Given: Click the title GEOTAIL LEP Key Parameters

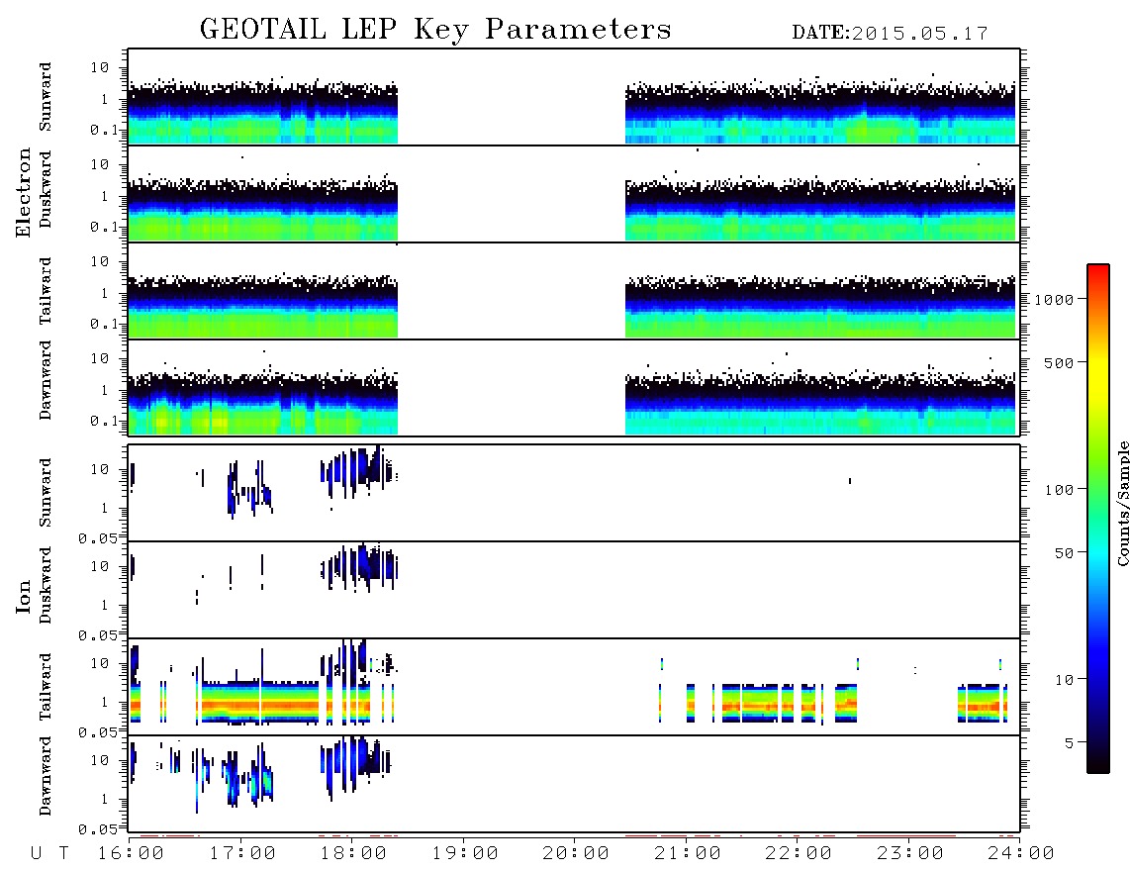Looking at the screenshot, I should point(435,30).
